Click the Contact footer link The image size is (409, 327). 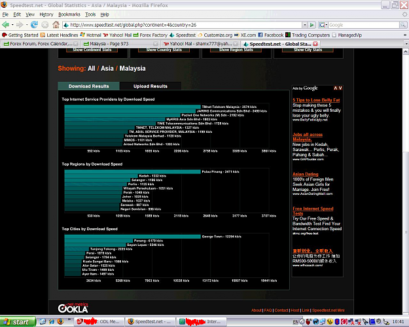click(x=281, y=310)
